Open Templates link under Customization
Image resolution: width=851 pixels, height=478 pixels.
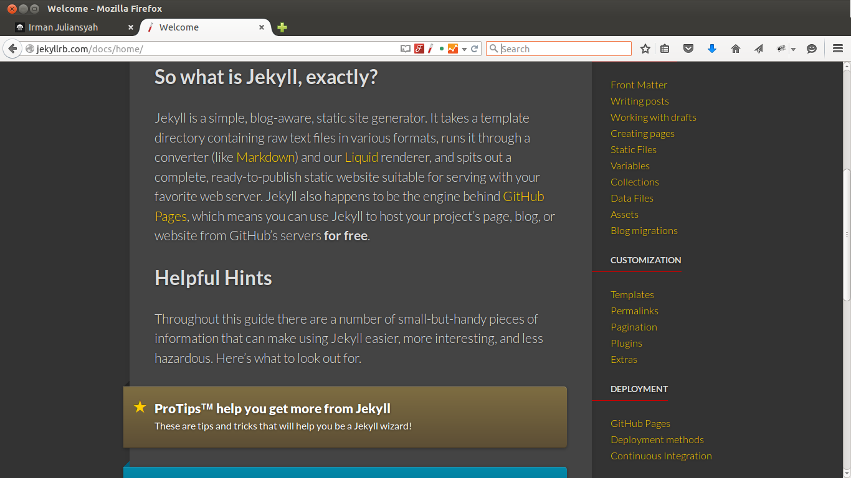632,294
